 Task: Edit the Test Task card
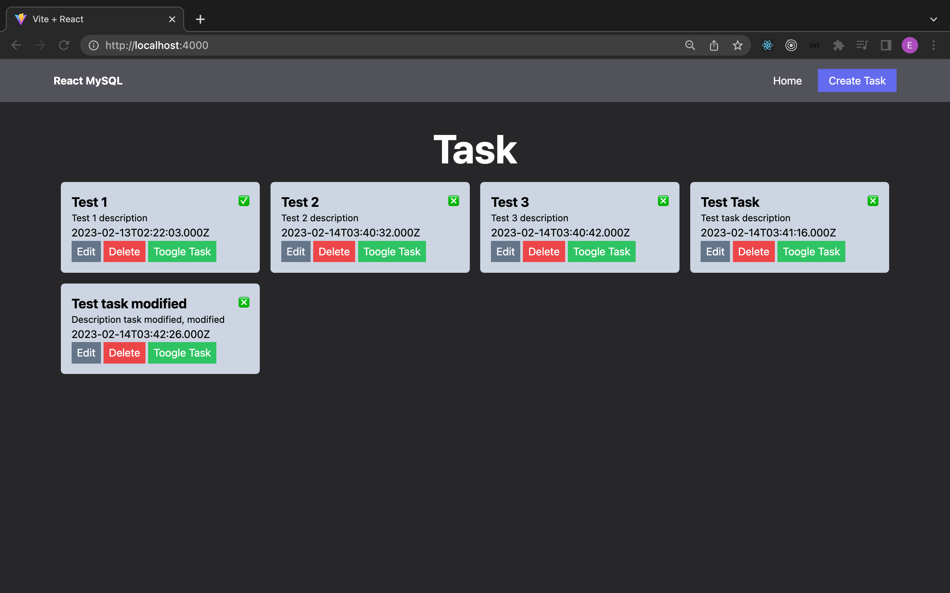[715, 251]
